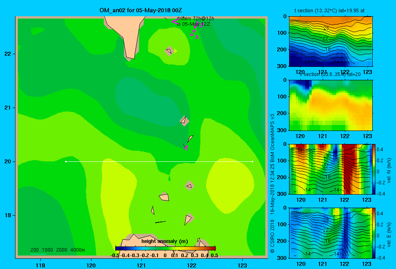Image resolution: width=396 pixels, height=269 pixels.
Task: Click the 'vel. E (m/s)' axis label
Action: [389, 234]
